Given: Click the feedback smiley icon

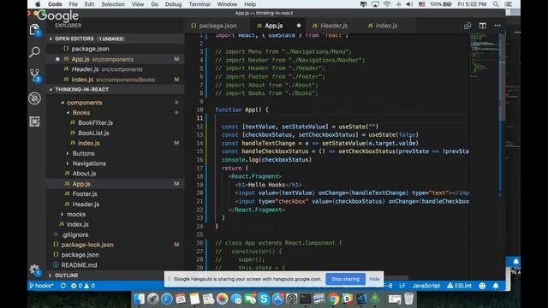Looking at the screenshot, I should coord(482,286).
